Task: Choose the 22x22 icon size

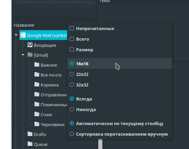Action: [x=72, y=74]
